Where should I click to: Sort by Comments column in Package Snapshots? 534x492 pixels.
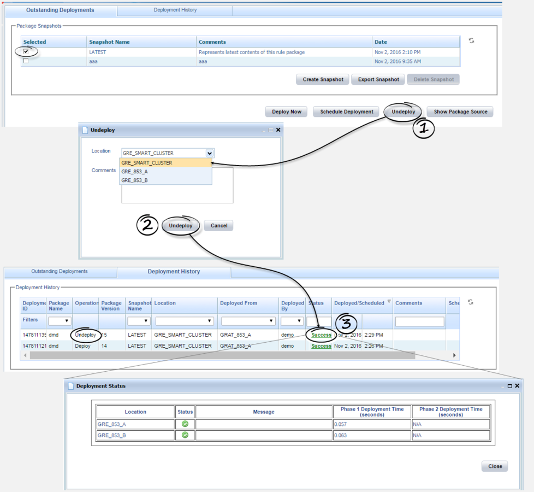pyautogui.click(x=284, y=42)
